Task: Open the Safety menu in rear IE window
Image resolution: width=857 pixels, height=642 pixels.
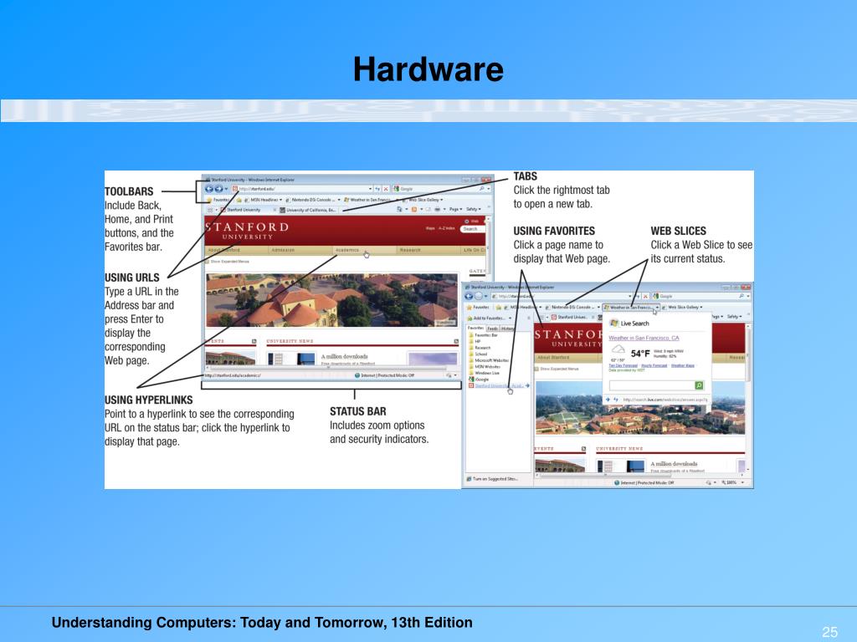Action: (x=474, y=209)
